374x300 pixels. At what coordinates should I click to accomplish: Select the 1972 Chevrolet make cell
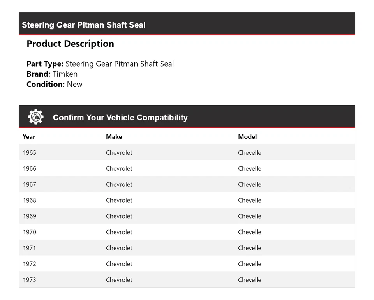[x=119, y=264]
